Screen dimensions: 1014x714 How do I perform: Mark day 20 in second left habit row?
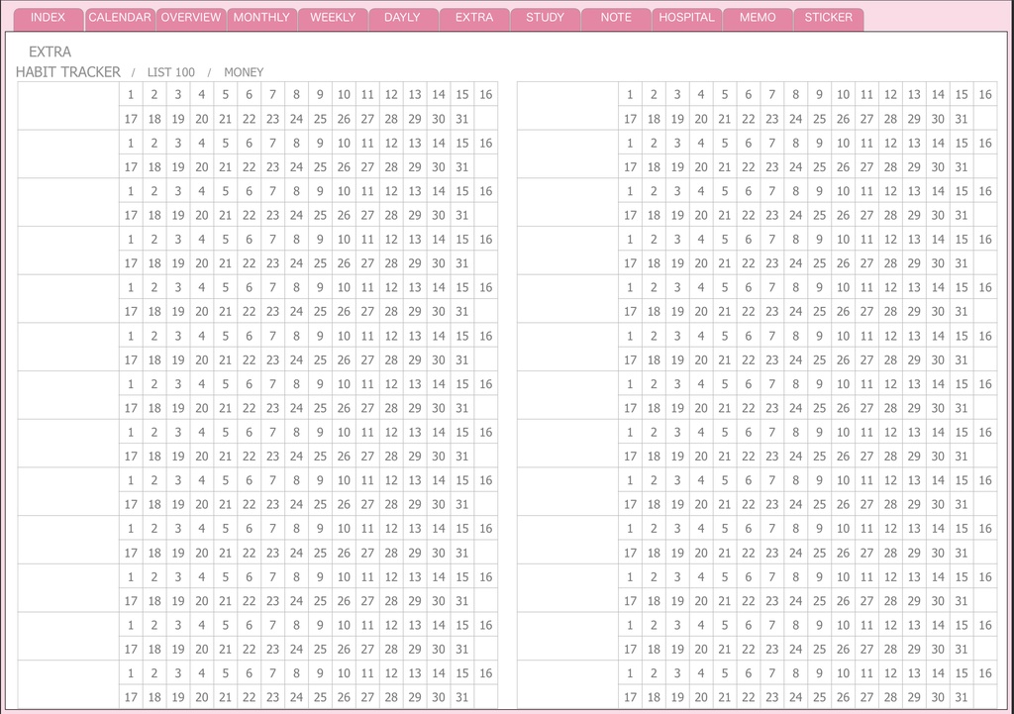pos(202,166)
